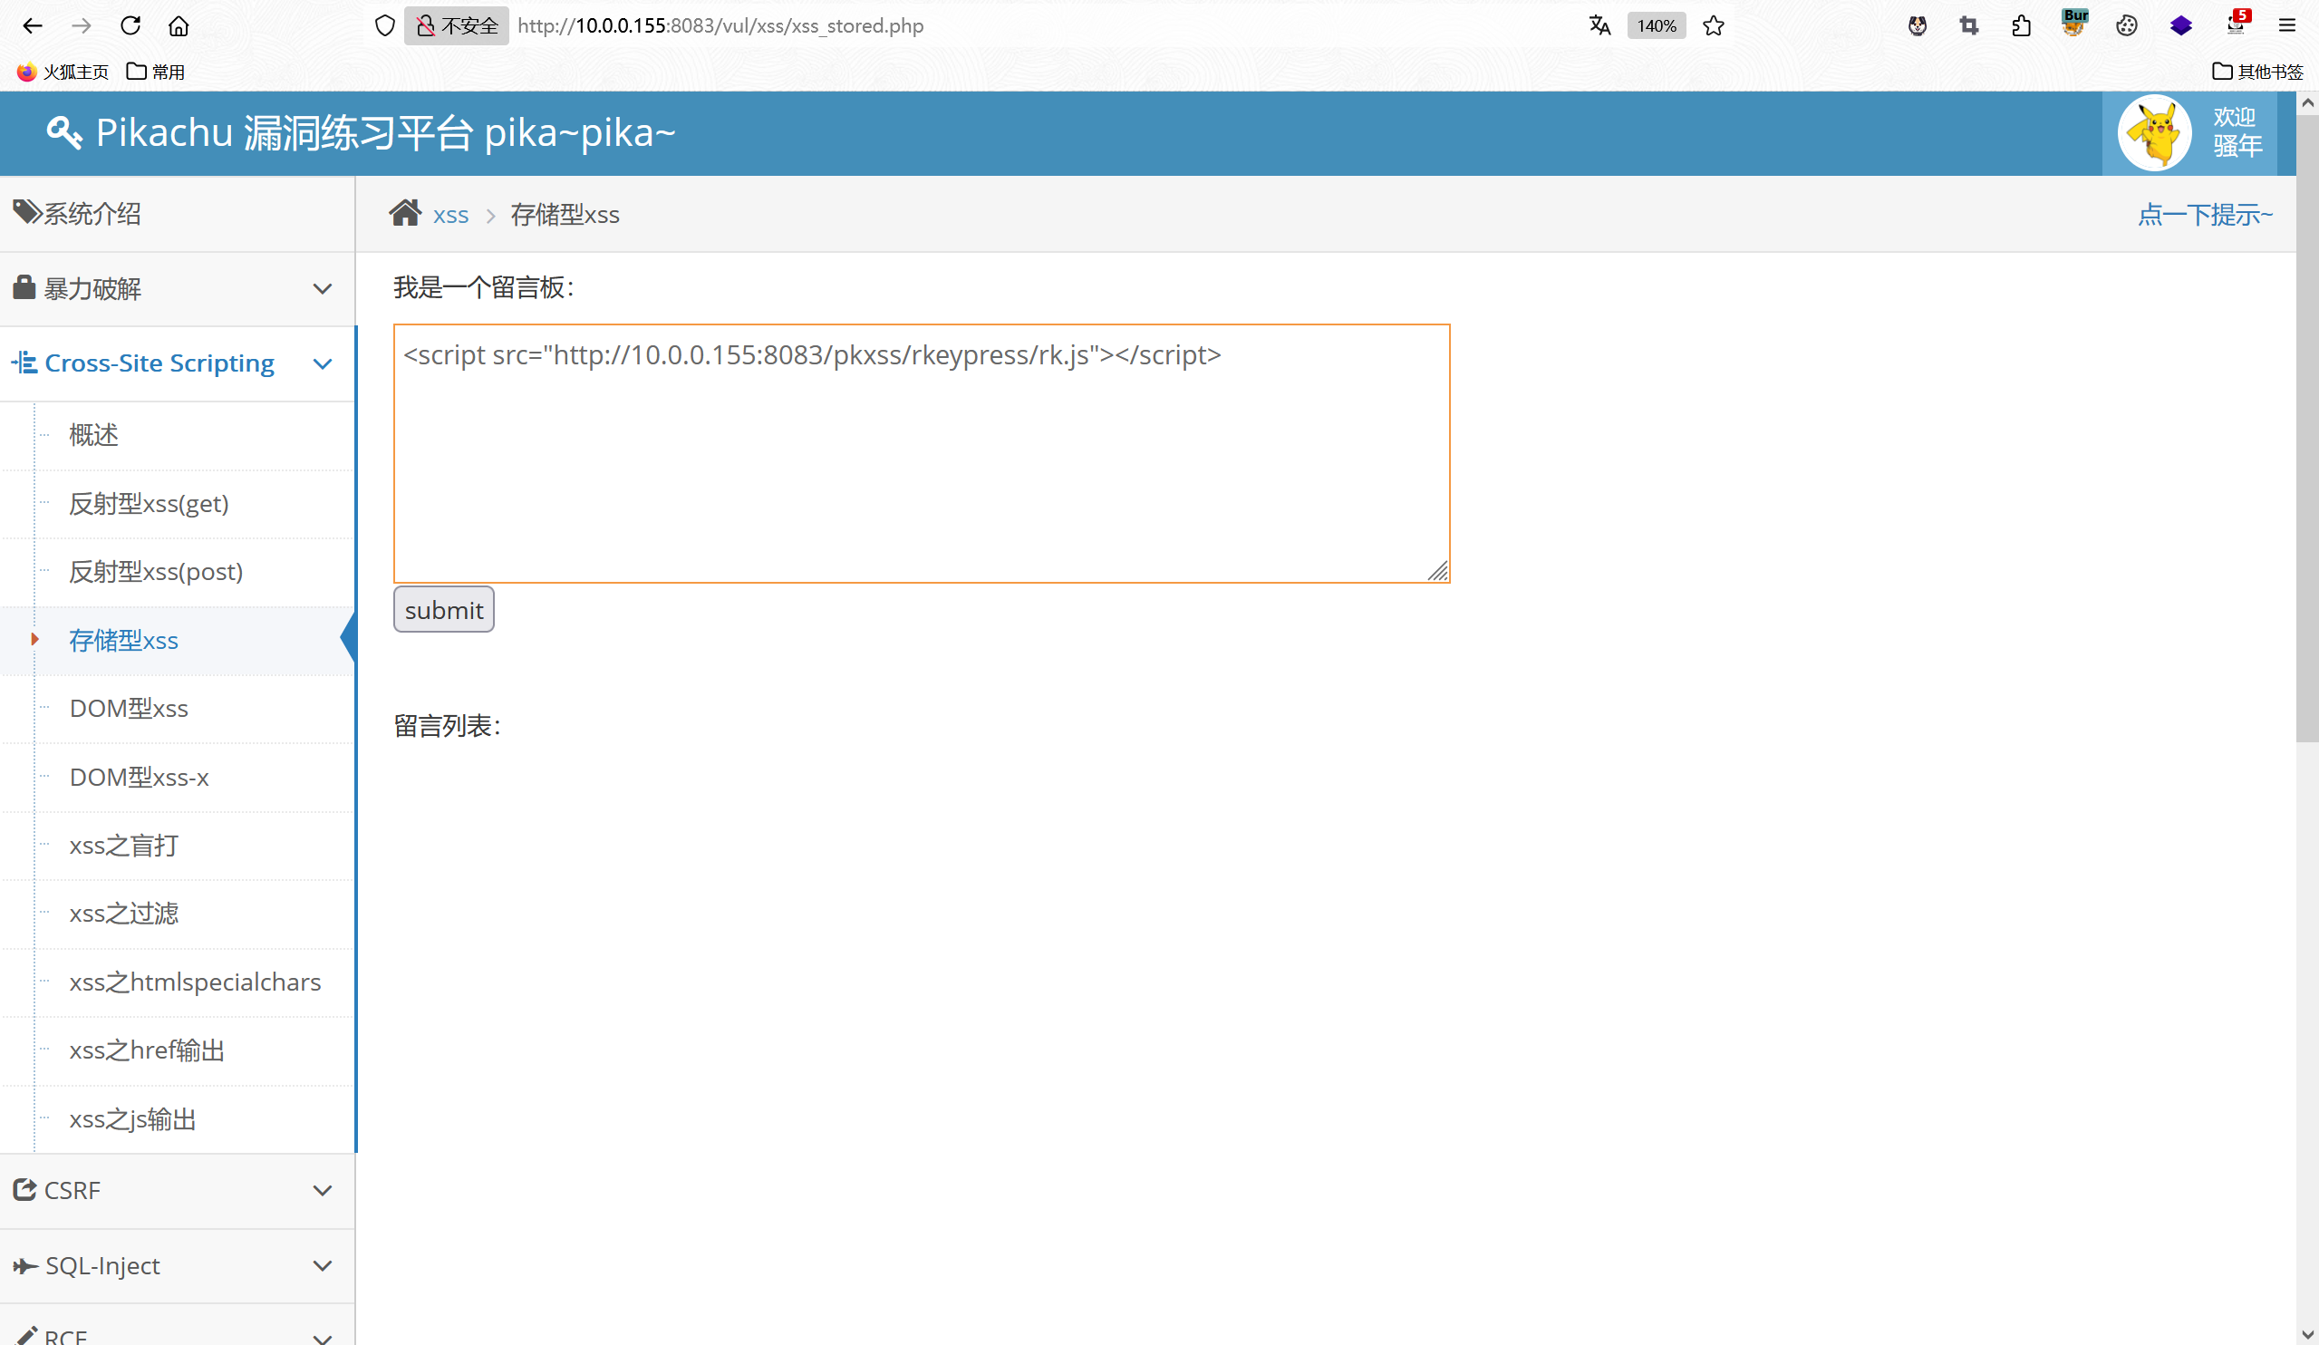This screenshot has height=1345, width=2319.
Task: Click the Pikachu avatar image
Action: point(2154,133)
